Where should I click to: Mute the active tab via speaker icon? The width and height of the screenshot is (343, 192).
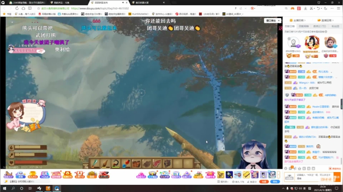click(x=123, y=3)
